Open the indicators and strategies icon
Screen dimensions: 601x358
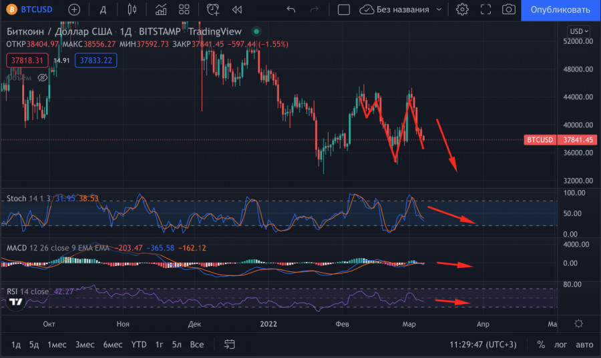[x=160, y=9]
